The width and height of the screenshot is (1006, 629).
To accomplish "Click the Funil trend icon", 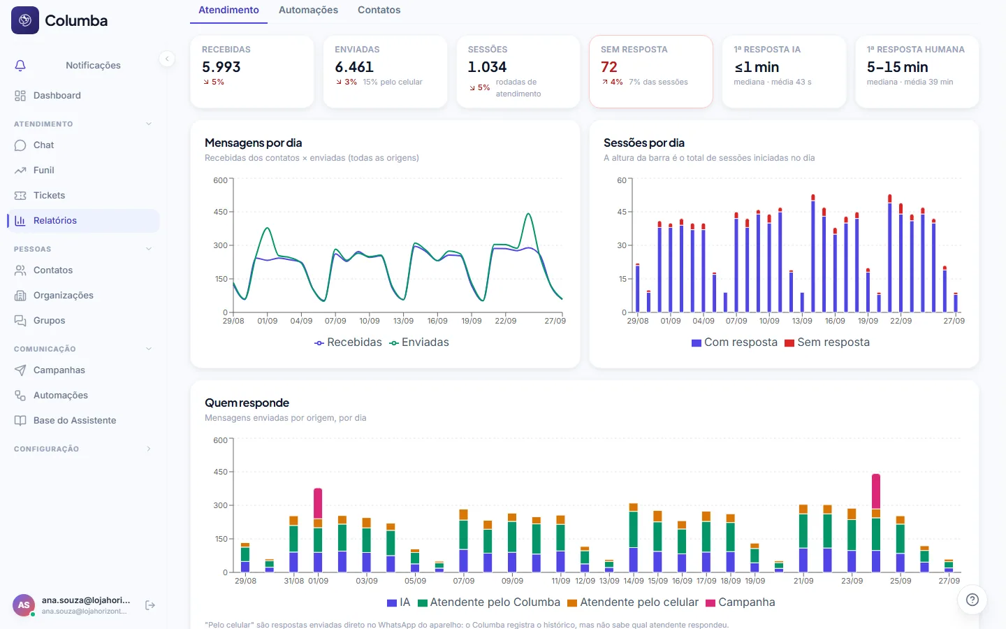I will [x=20, y=171].
